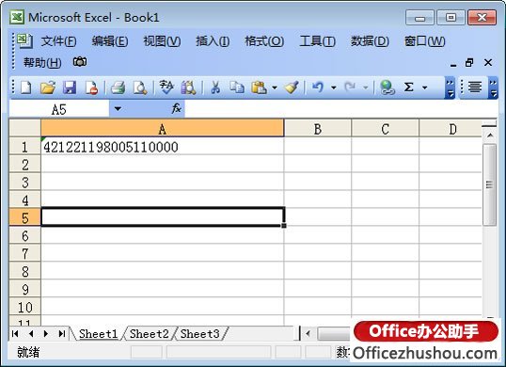Switch to the Sheet2 tab
Image resolution: width=506 pixels, height=367 pixels.
[x=150, y=334]
